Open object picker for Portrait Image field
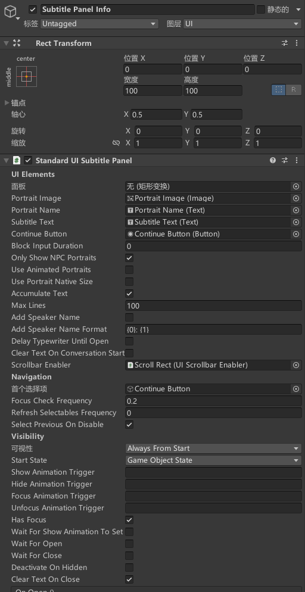 pyautogui.click(x=296, y=198)
